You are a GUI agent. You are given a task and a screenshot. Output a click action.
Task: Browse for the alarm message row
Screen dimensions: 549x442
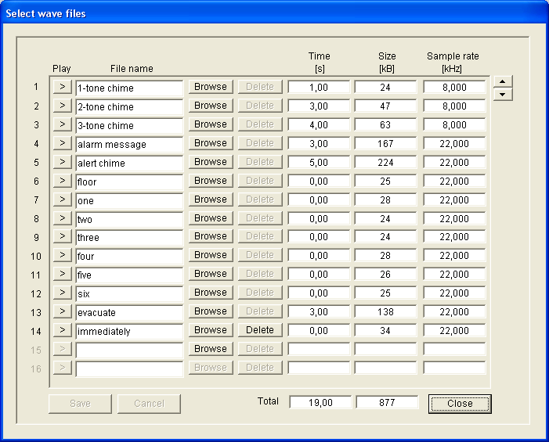tap(211, 143)
